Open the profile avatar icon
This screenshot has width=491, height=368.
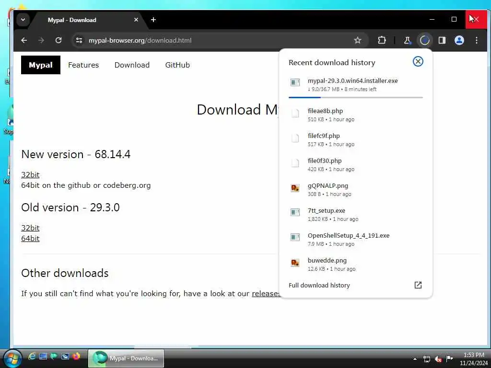coord(459,40)
